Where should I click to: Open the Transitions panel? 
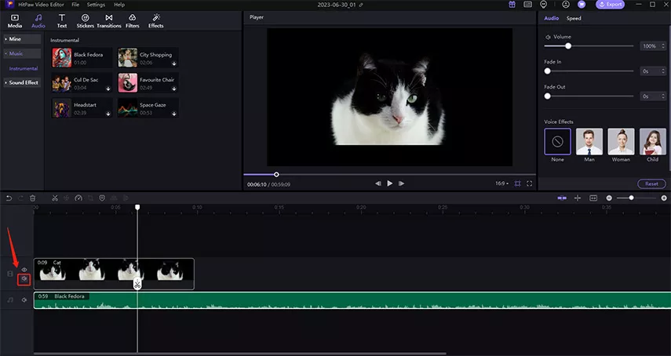[109, 20]
